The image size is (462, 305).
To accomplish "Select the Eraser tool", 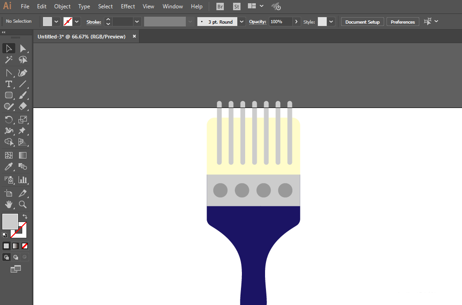I will 23,107.
